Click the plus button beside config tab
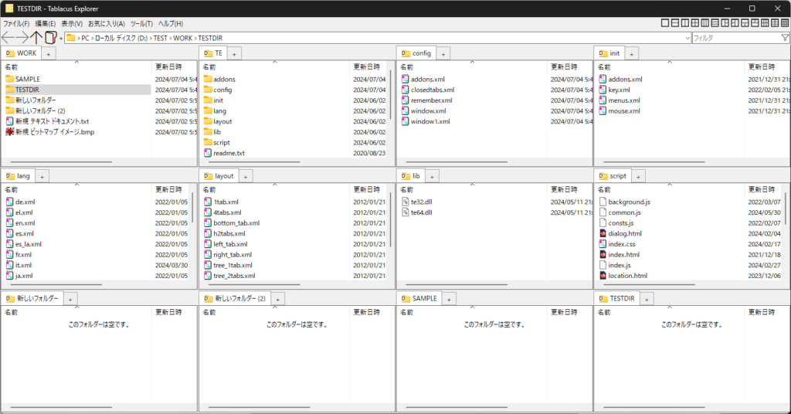Viewport: 791px width, 414px height. (x=443, y=54)
